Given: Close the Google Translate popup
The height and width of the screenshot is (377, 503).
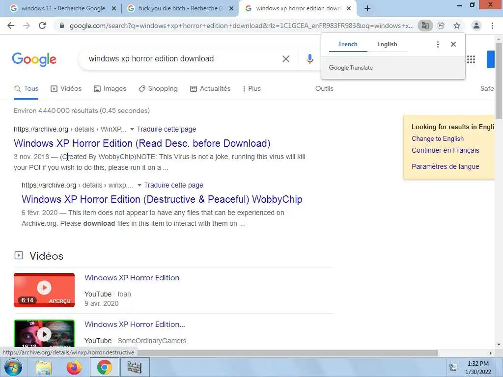Looking at the screenshot, I should point(453,44).
